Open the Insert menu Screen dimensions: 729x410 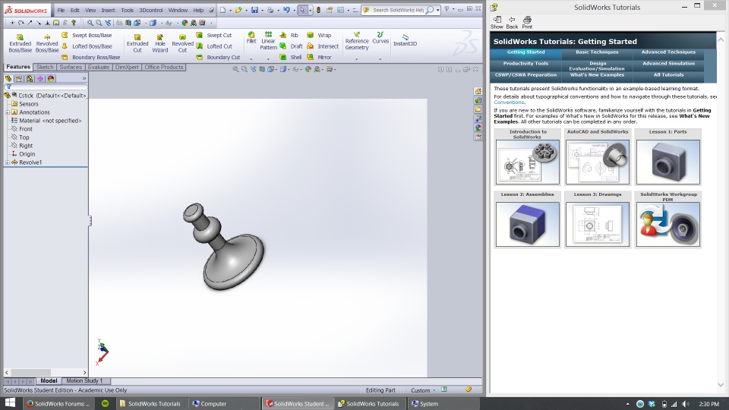108,10
